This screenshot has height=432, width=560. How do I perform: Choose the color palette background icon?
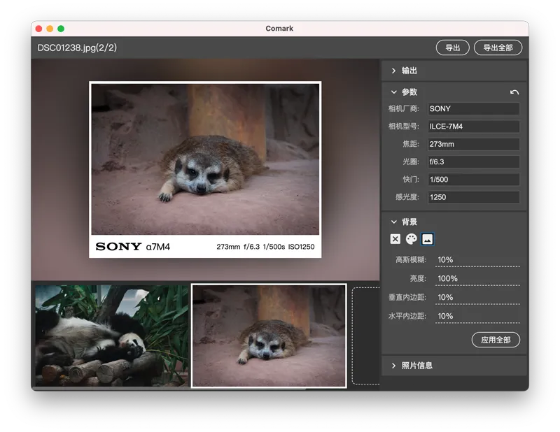coord(411,239)
